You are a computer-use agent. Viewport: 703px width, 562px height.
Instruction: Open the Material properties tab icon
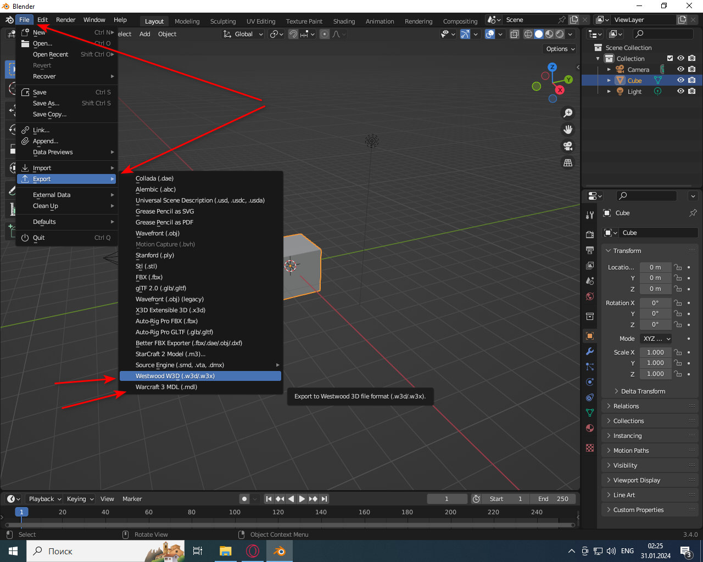590,428
